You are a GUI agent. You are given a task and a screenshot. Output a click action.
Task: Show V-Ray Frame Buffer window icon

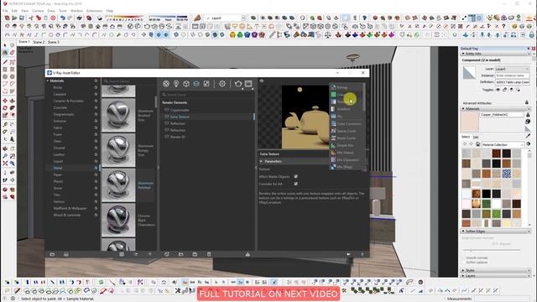click(x=248, y=84)
